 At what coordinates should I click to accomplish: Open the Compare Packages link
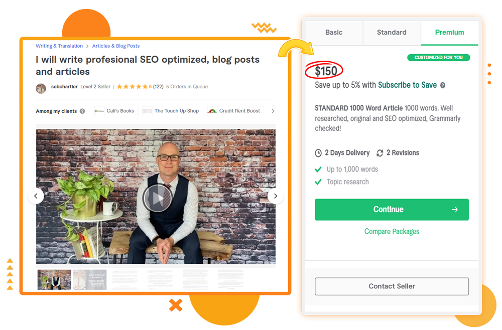pos(392,231)
